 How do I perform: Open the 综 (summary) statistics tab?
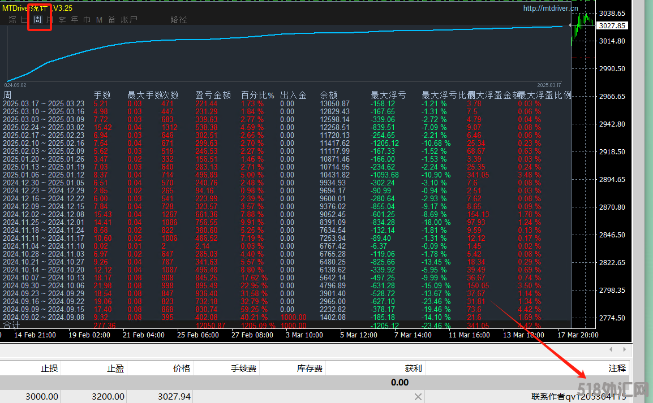pyautogui.click(x=12, y=20)
